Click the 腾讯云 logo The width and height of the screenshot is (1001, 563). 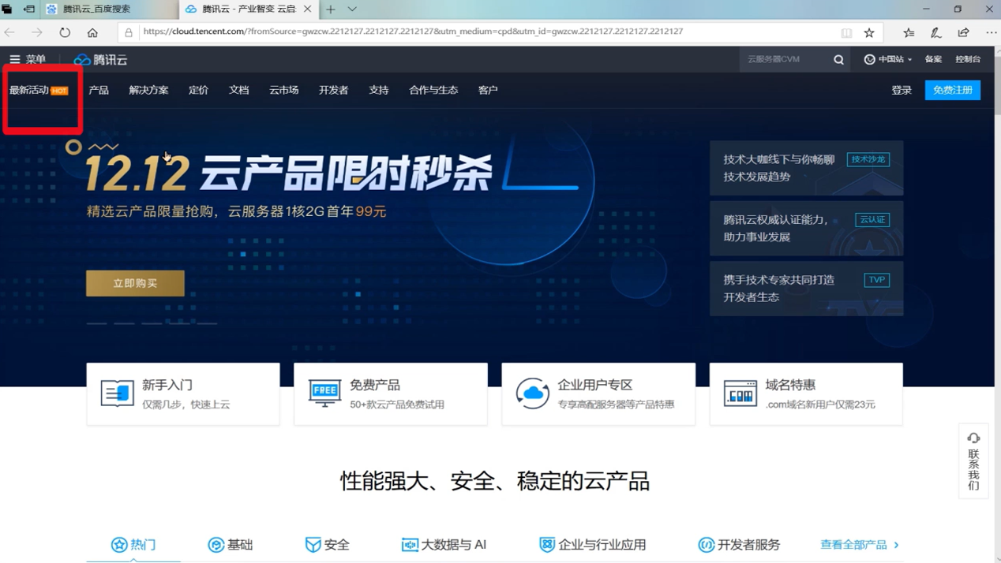coord(99,59)
